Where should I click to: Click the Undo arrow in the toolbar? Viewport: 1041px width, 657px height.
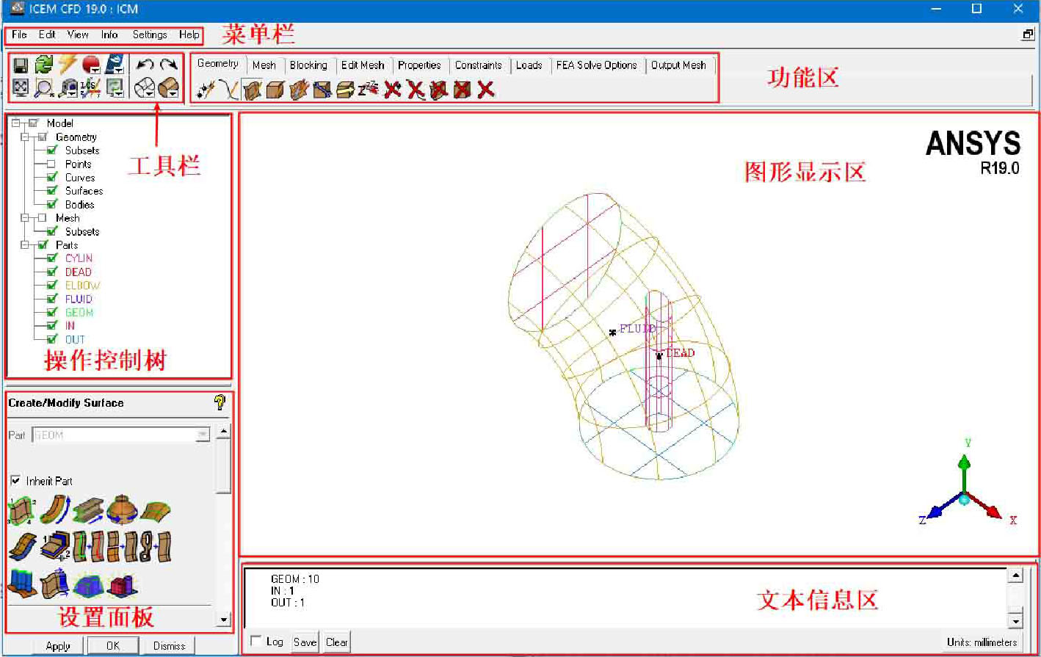click(x=145, y=65)
